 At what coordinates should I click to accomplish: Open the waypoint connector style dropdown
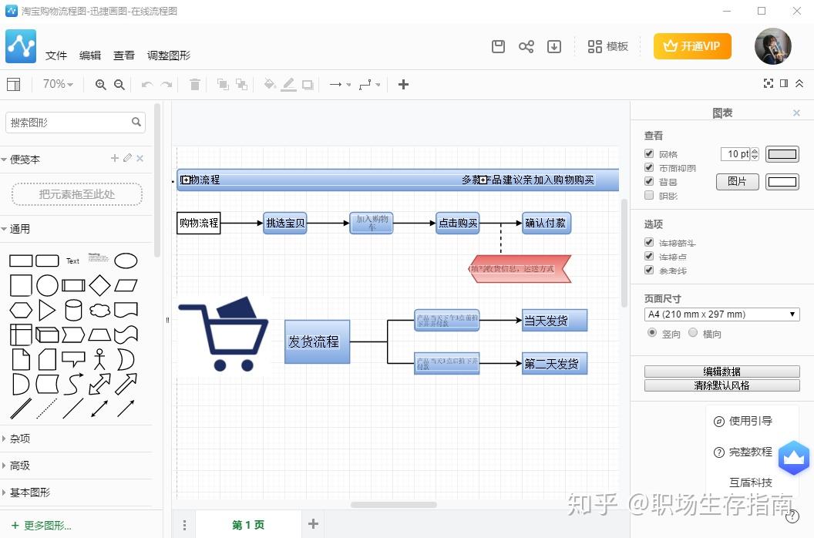pyautogui.click(x=370, y=84)
